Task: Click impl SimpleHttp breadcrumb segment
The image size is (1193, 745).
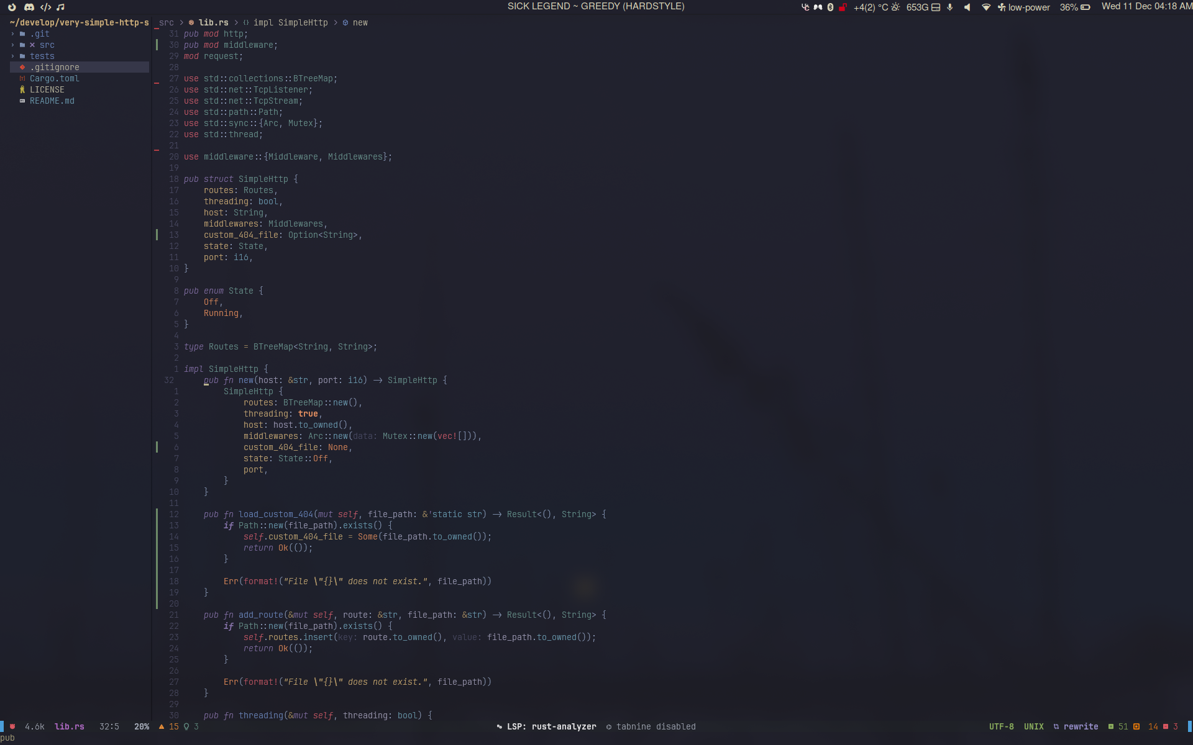Action: [x=290, y=23]
